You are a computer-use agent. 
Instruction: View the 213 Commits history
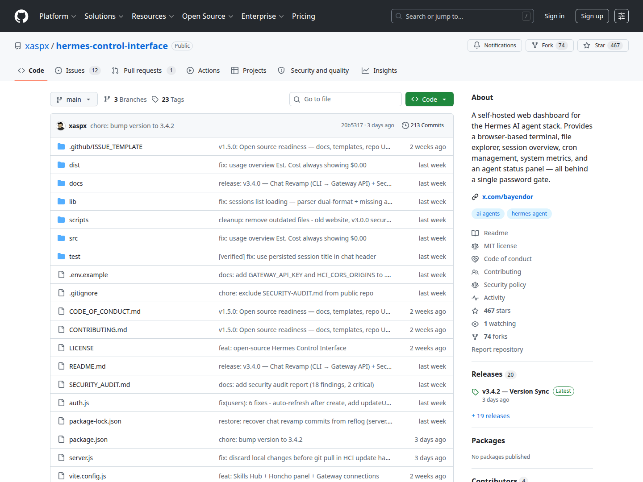pos(423,125)
